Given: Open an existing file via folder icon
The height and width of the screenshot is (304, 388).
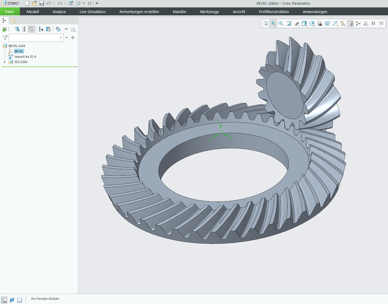Looking at the screenshot, I should point(34,3).
